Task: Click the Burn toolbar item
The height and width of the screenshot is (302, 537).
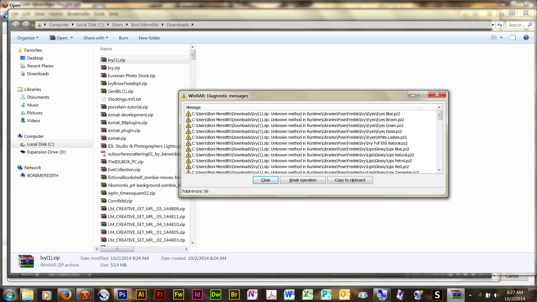Action: click(123, 38)
